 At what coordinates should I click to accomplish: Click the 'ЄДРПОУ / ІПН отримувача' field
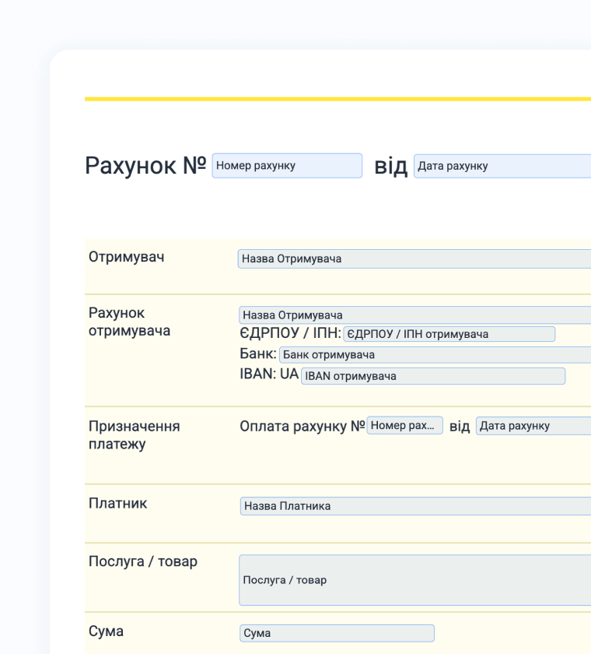(449, 334)
